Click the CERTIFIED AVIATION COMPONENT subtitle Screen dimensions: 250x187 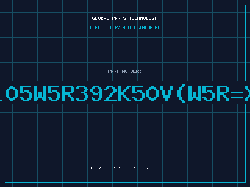(125, 27)
